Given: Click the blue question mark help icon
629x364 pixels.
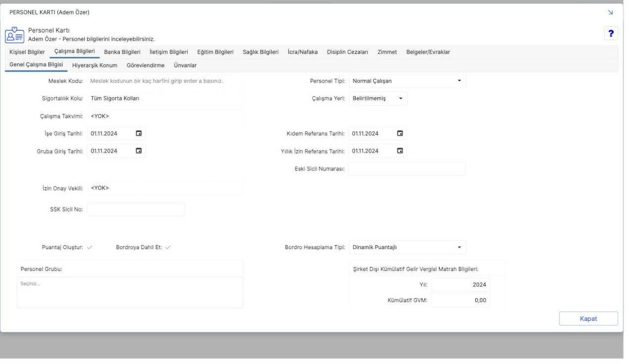Looking at the screenshot, I should [x=611, y=33].
